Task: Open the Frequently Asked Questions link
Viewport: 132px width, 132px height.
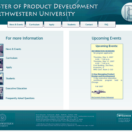Action: click(x=20, y=98)
